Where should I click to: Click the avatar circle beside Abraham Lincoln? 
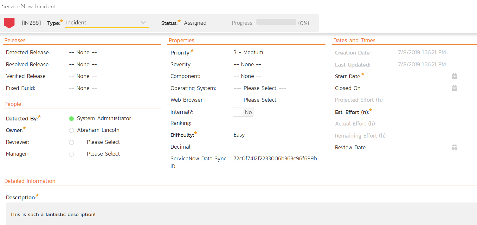tap(71, 130)
